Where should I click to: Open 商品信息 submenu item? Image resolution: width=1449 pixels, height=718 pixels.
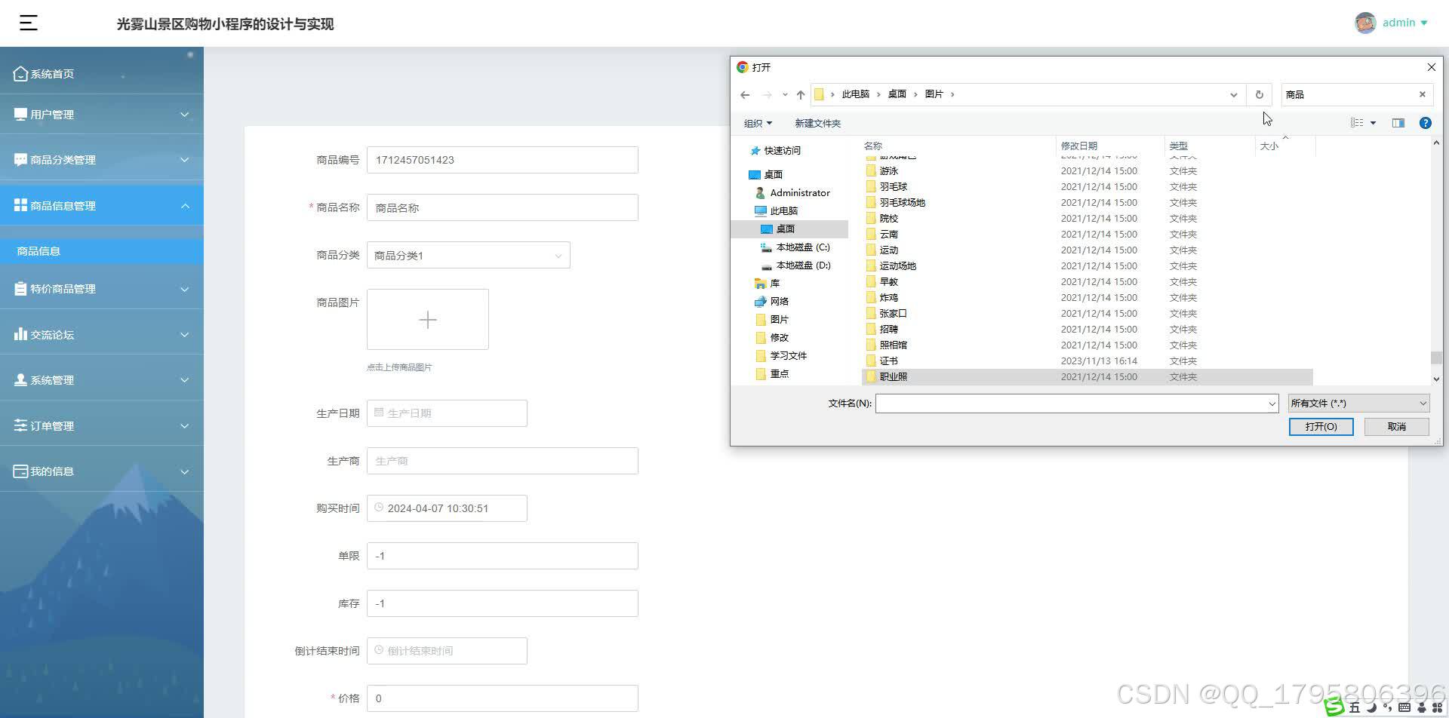point(102,251)
